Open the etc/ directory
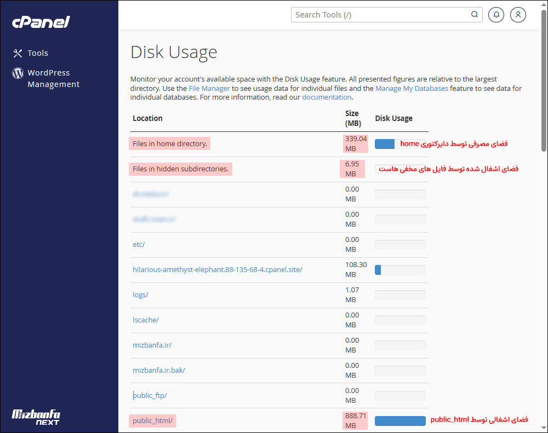The image size is (548, 433). tap(139, 244)
